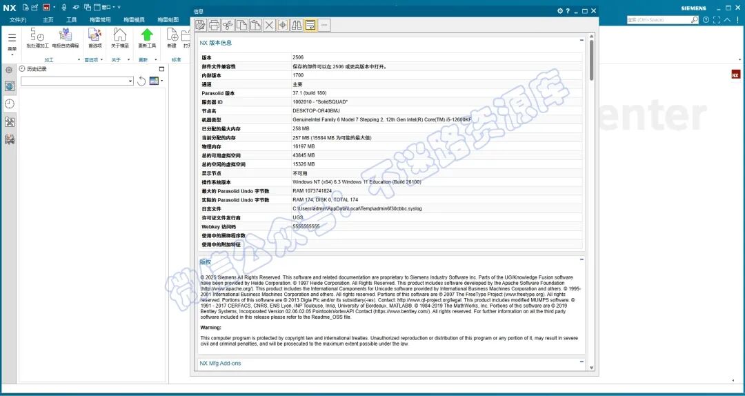Click the help circle icon near search
745x396 pixels.
[x=706, y=20]
